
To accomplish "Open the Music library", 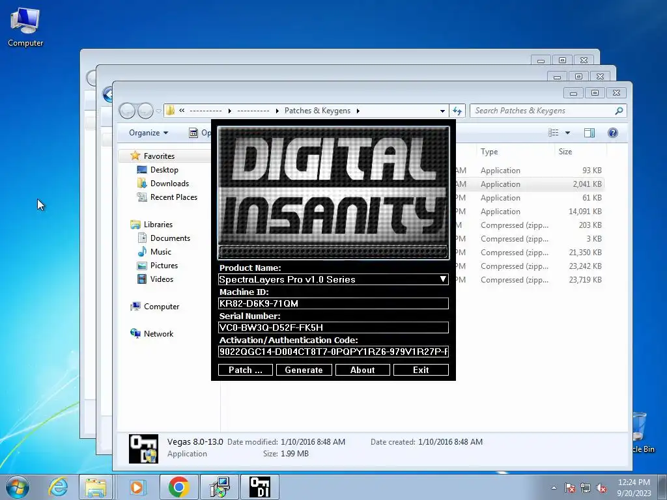I will coord(160,252).
